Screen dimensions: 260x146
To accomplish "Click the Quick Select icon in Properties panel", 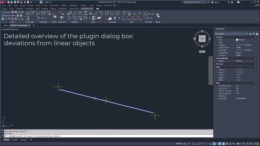I will click(257, 34).
